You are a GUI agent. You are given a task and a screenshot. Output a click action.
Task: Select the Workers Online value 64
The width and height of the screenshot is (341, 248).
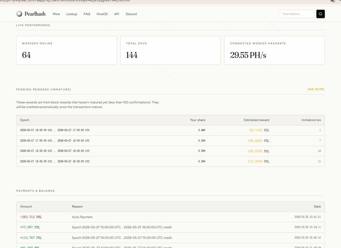pos(26,55)
